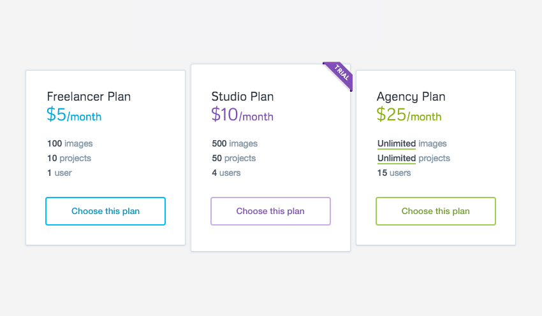Screen dimensions: 542x316
Task: Click the 500 images feature line
Action: [x=235, y=144]
